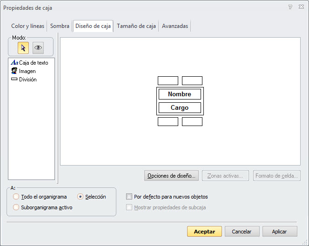
Task: Go to the Avanzadas tab
Action: coord(175,26)
